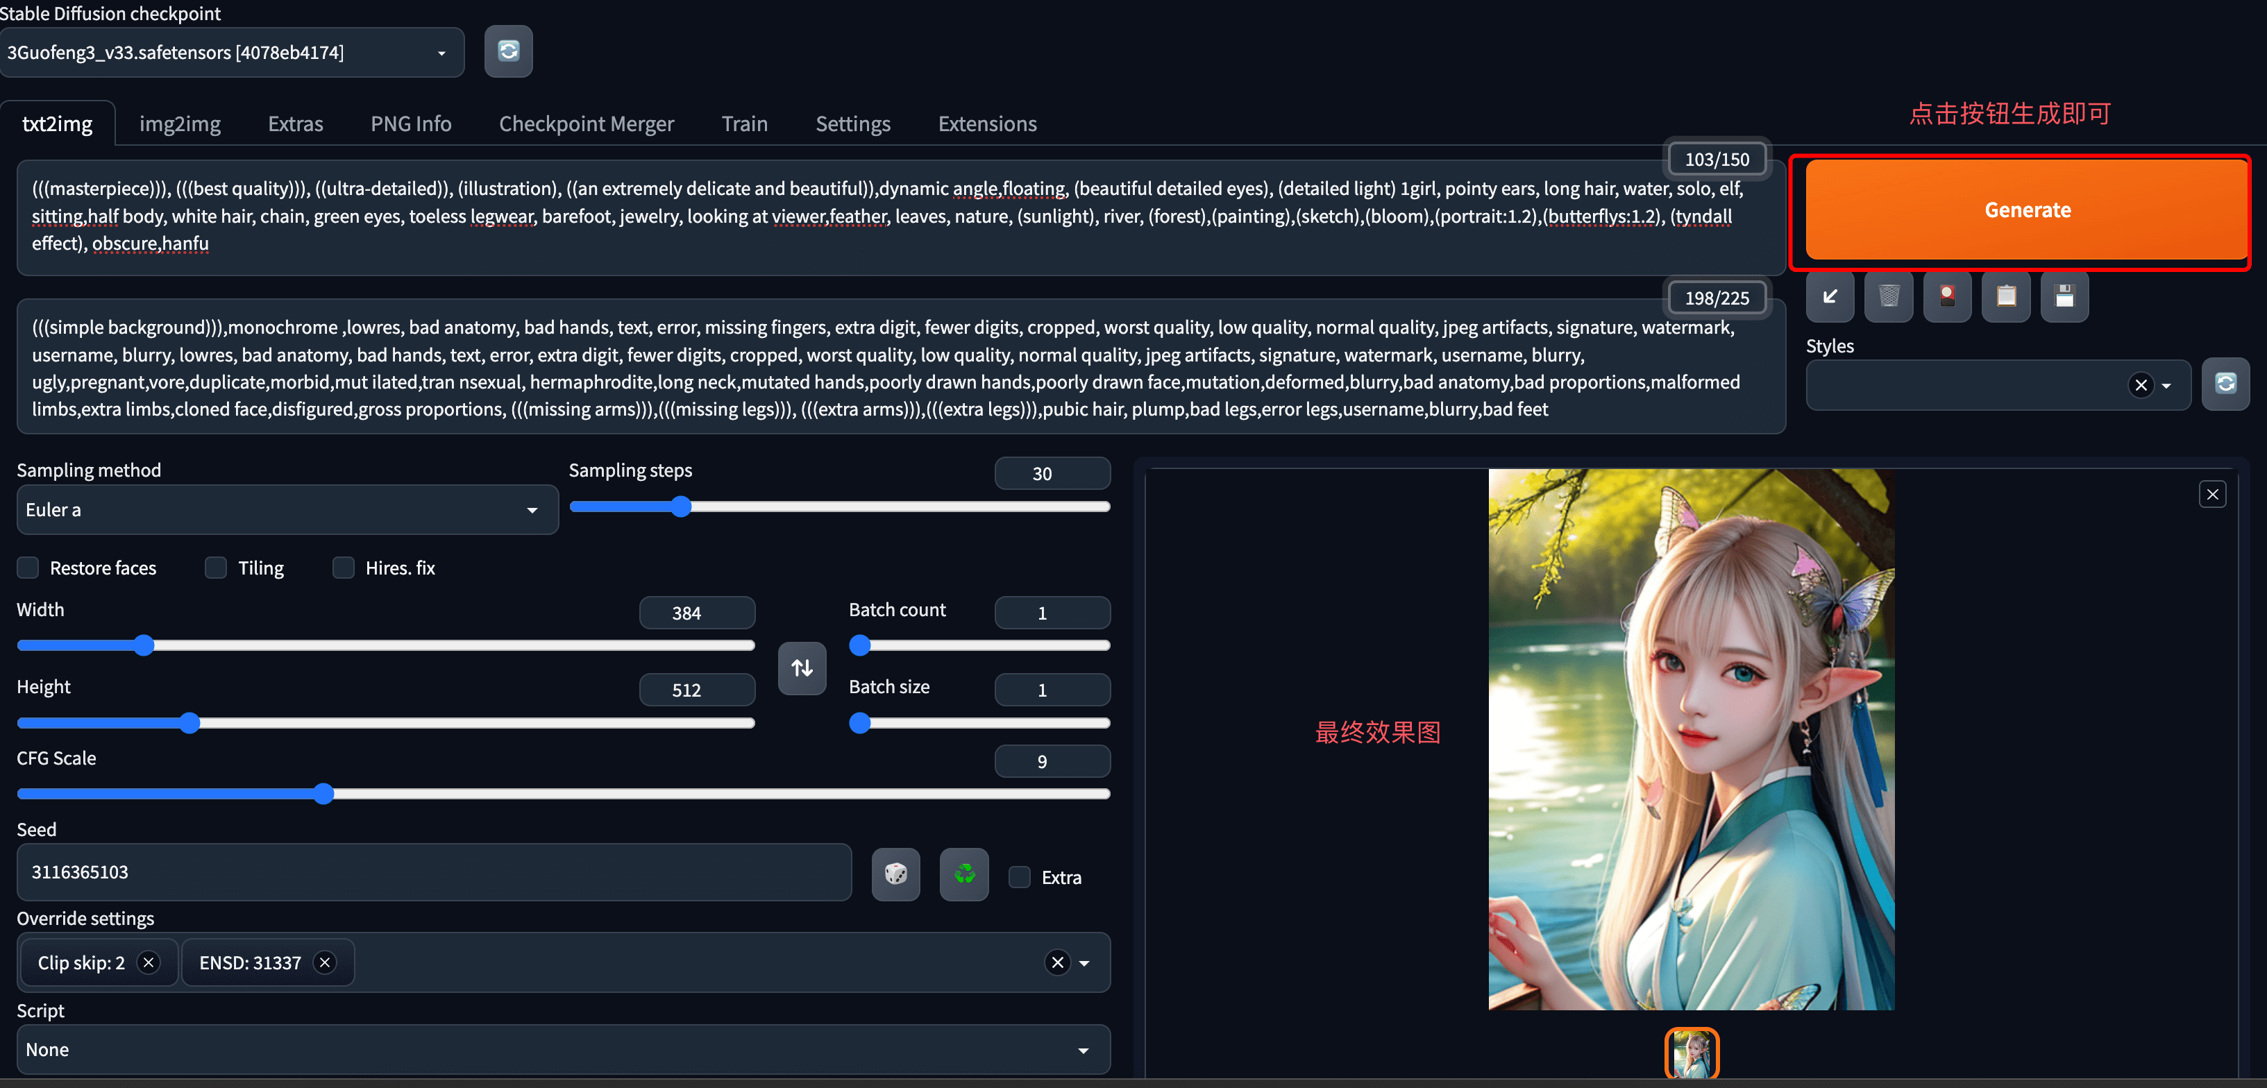Expand the Sampling method dropdown
This screenshot has height=1088, width=2267.
pyautogui.click(x=287, y=510)
